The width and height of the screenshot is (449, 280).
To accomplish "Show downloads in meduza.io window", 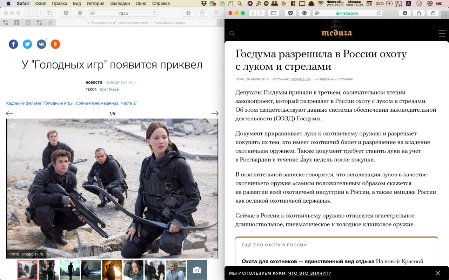I will [405, 13].
